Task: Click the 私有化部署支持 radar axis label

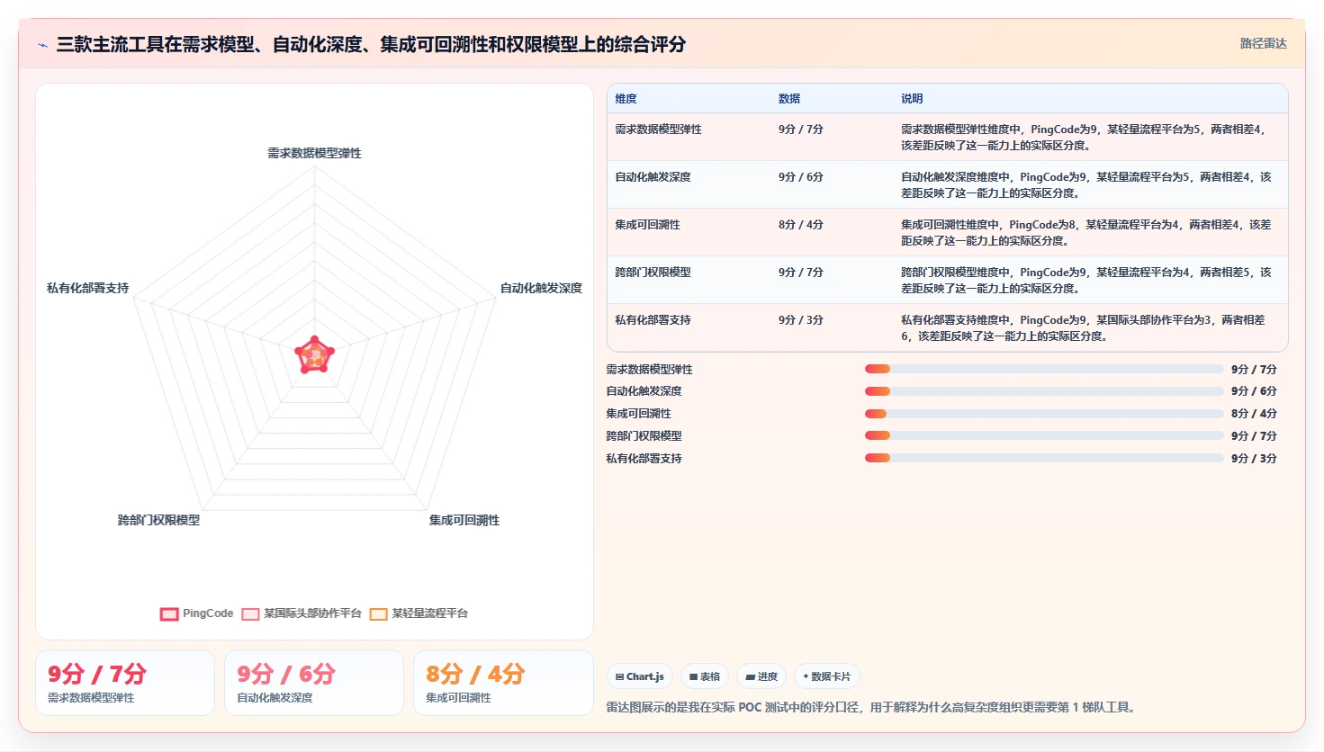Action: coord(87,288)
